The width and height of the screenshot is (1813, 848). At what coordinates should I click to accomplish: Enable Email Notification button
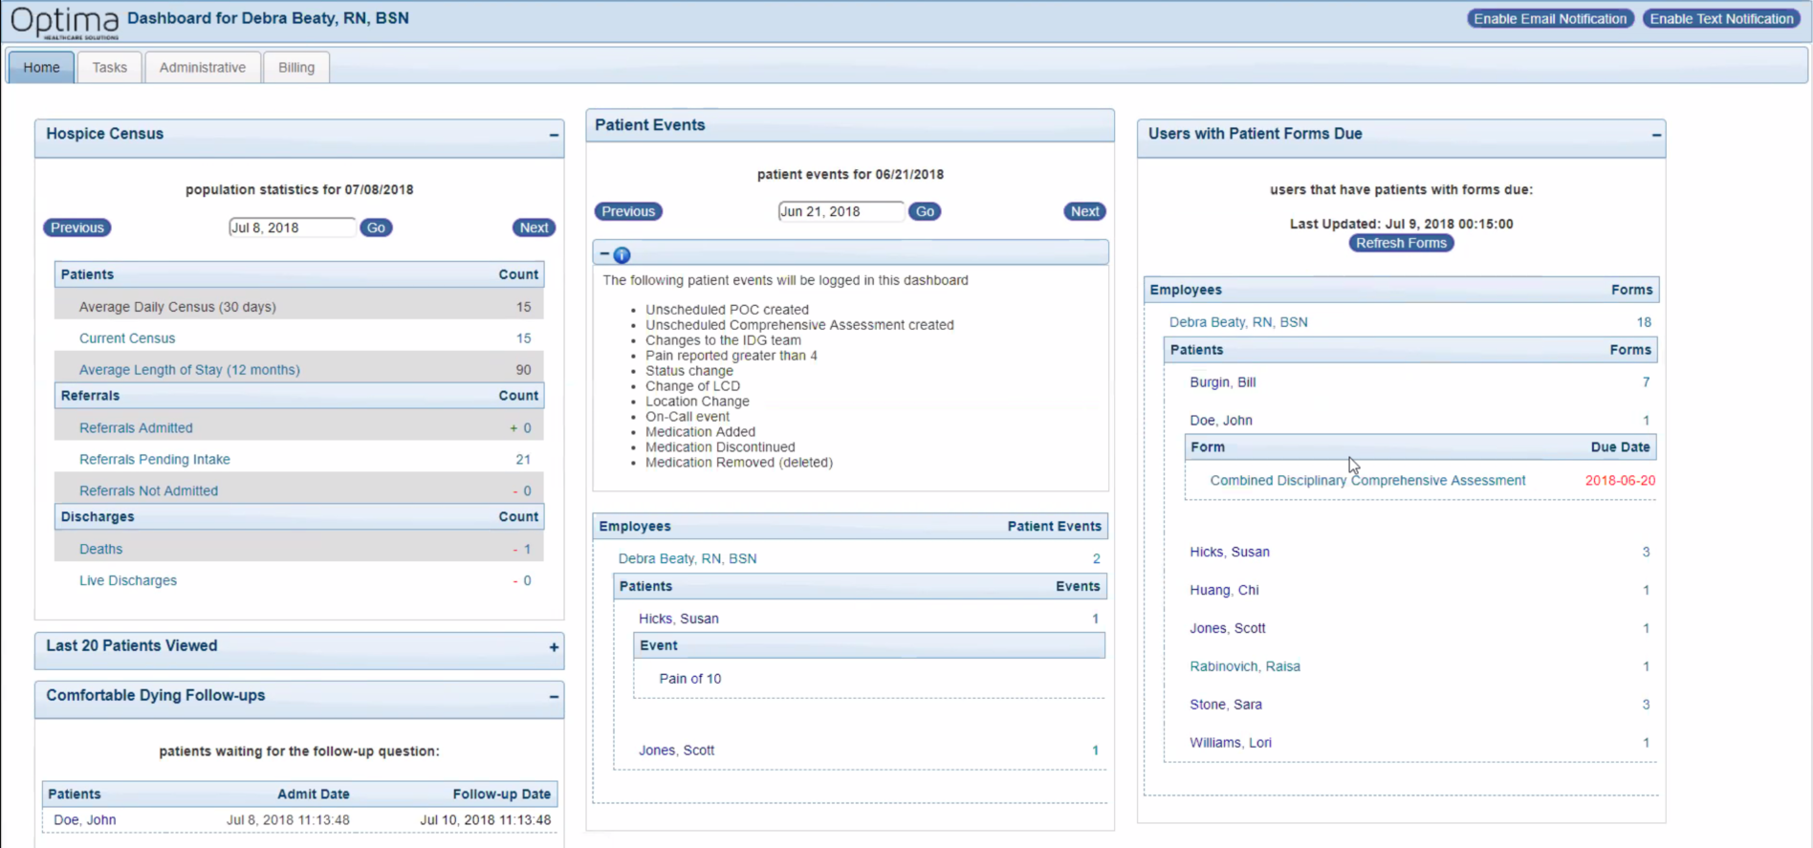pyautogui.click(x=1550, y=18)
